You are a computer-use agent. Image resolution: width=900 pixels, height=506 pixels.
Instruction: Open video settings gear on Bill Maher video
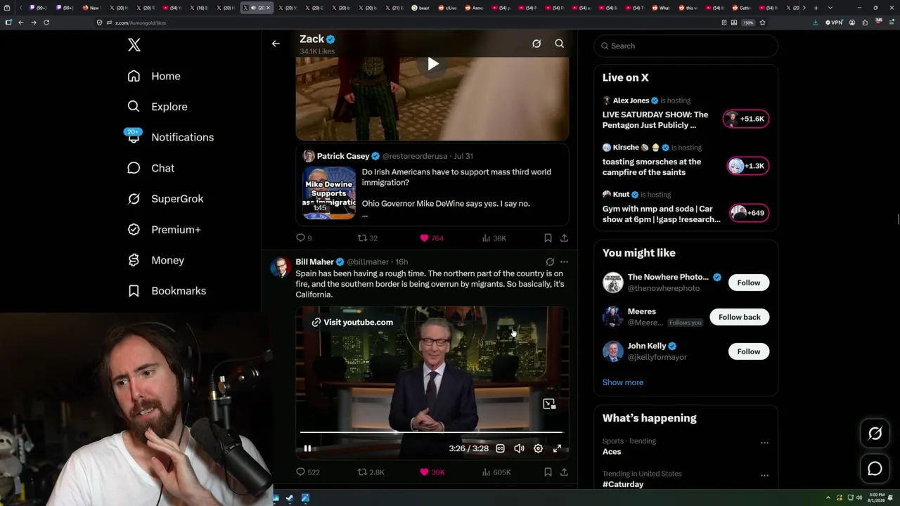tap(538, 448)
